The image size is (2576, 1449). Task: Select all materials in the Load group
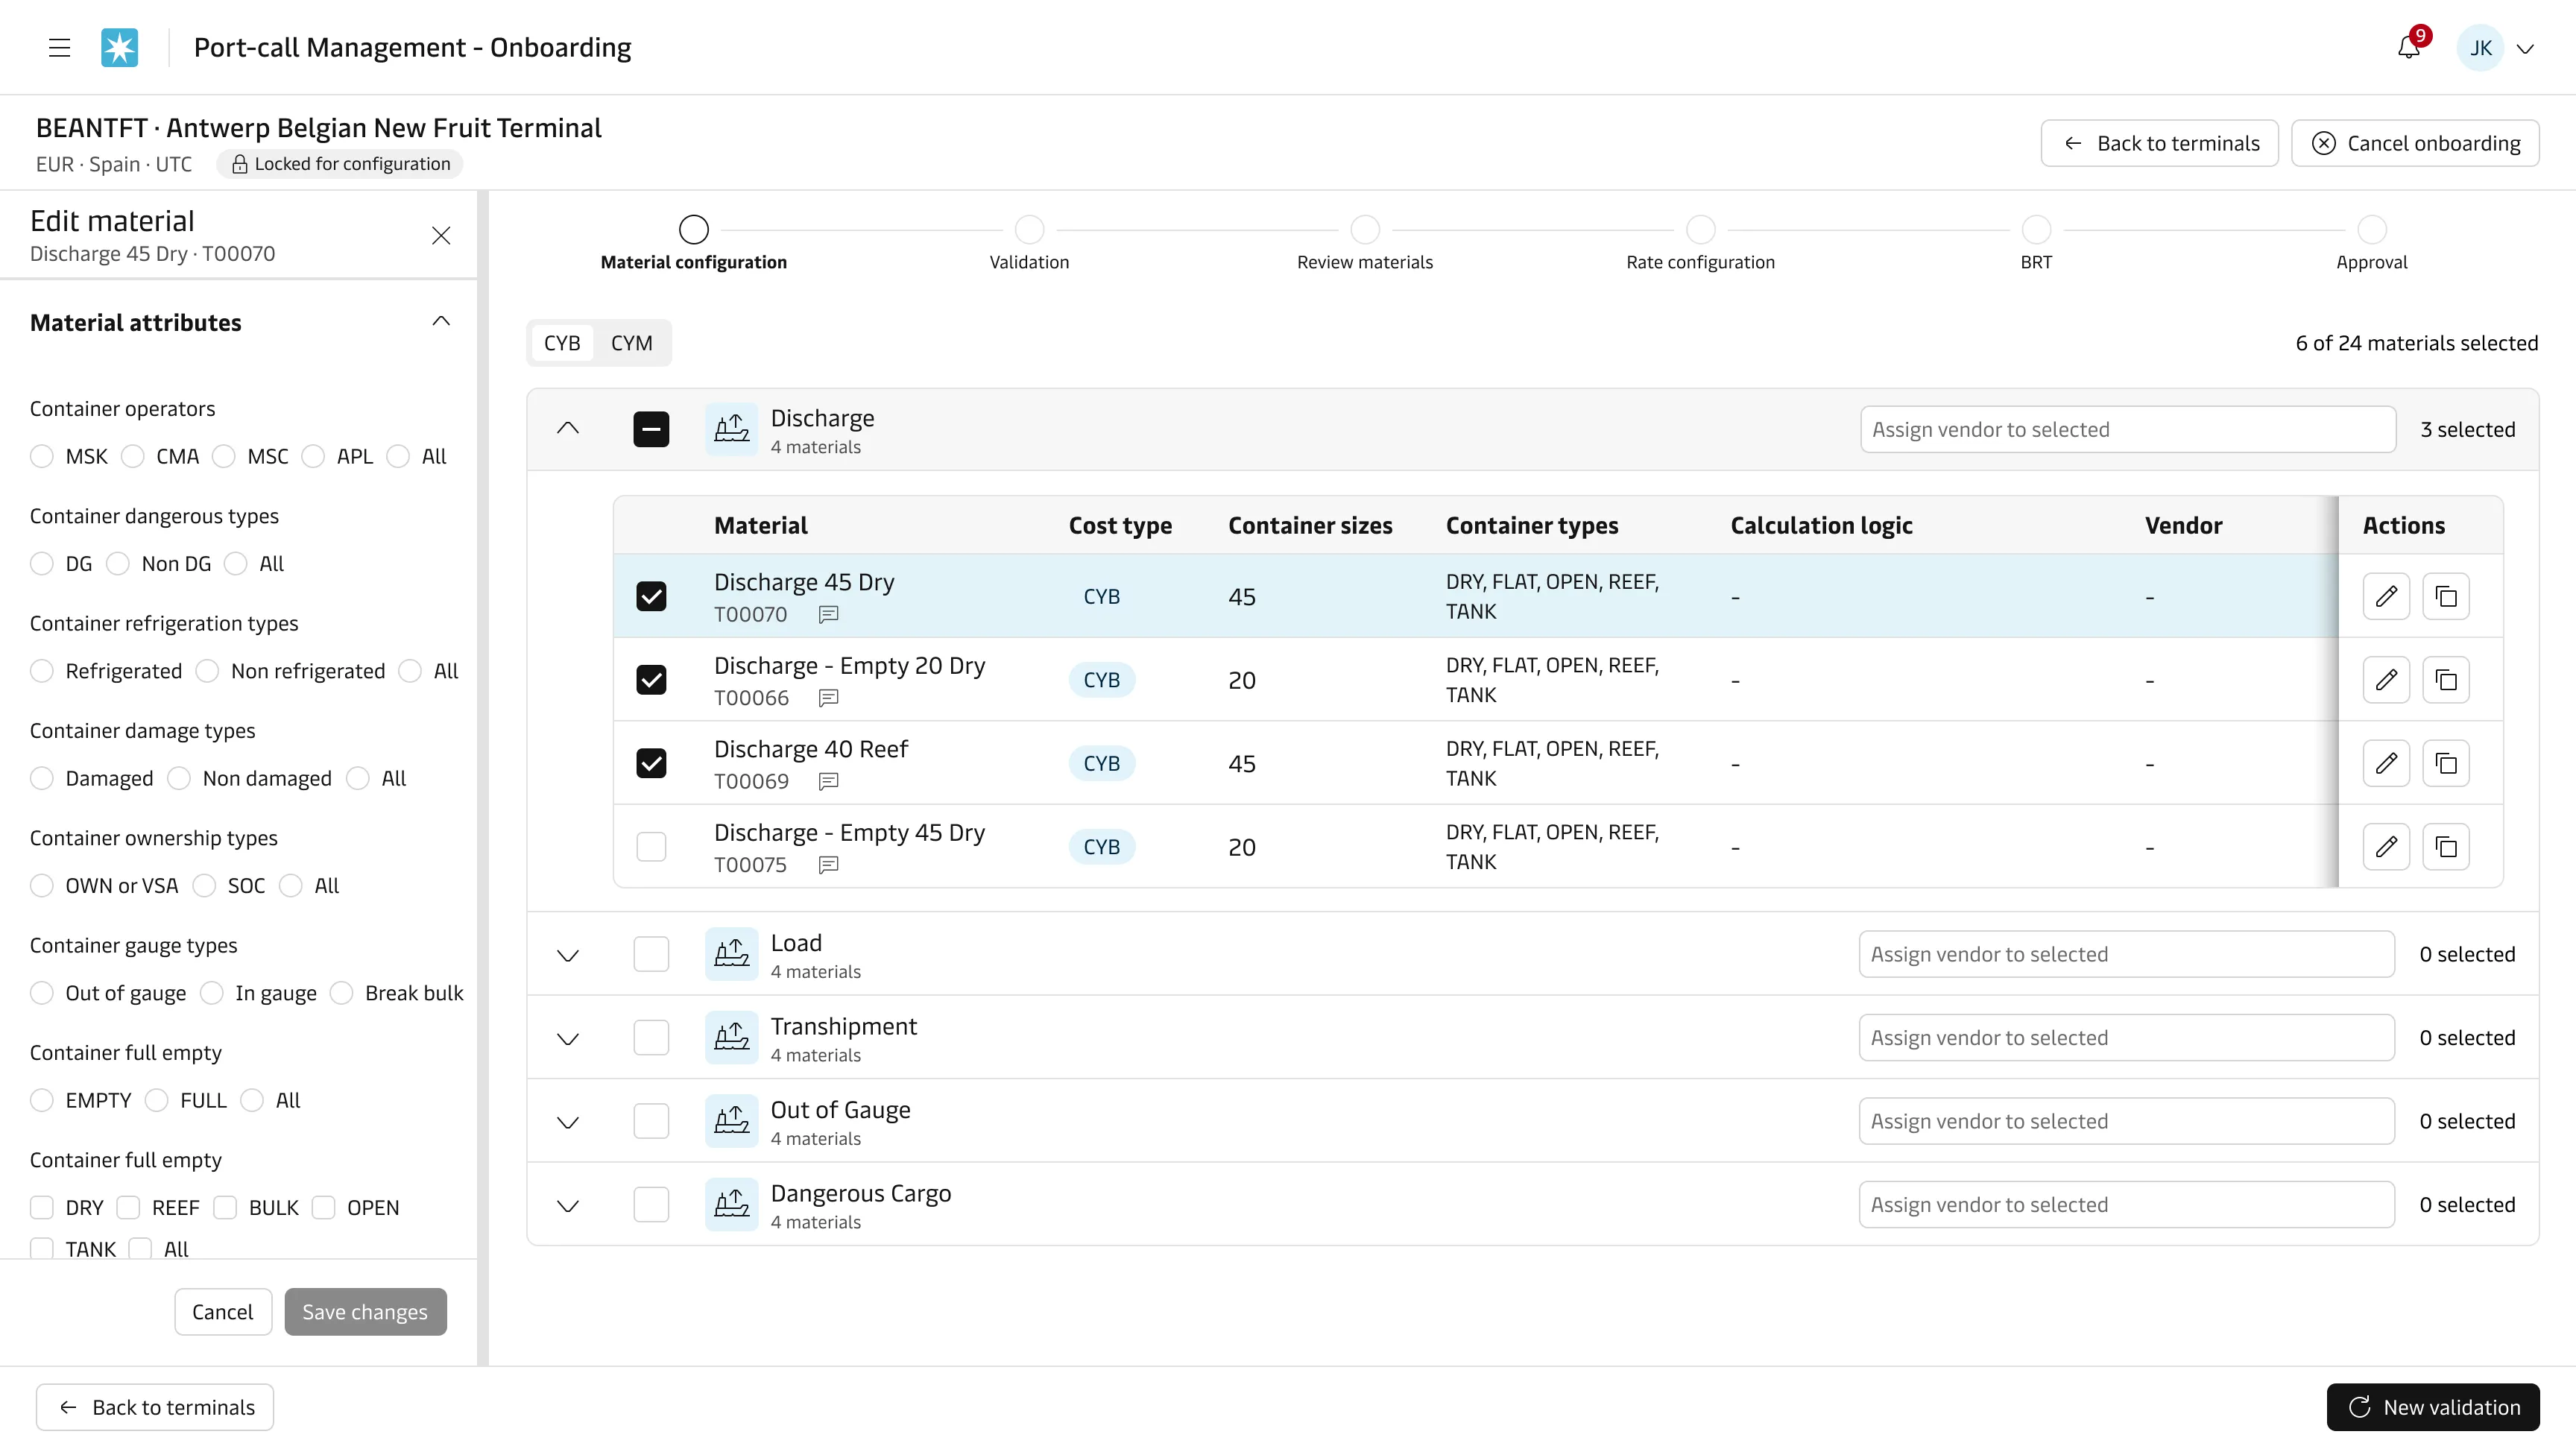pos(651,954)
